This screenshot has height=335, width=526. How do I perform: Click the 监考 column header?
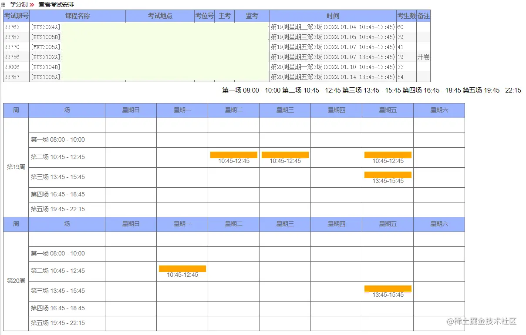[252, 16]
